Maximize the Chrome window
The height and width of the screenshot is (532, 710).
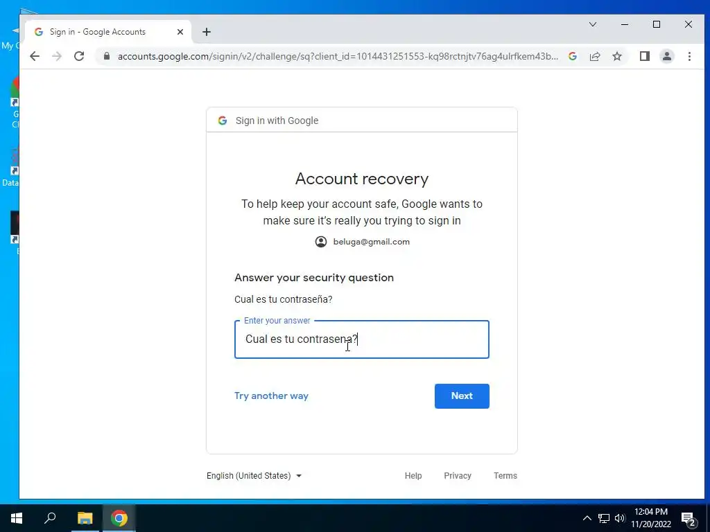pyautogui.click(x=657, y=24)
